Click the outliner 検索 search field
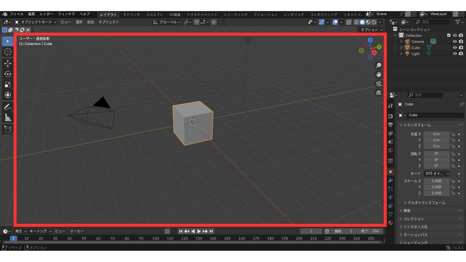466x262 pixels. (432, 22)
